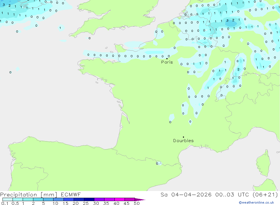Click the legend label '50'
Viewport: 280px width, 205px height.
pyautogui.click(x=137, y=203)
